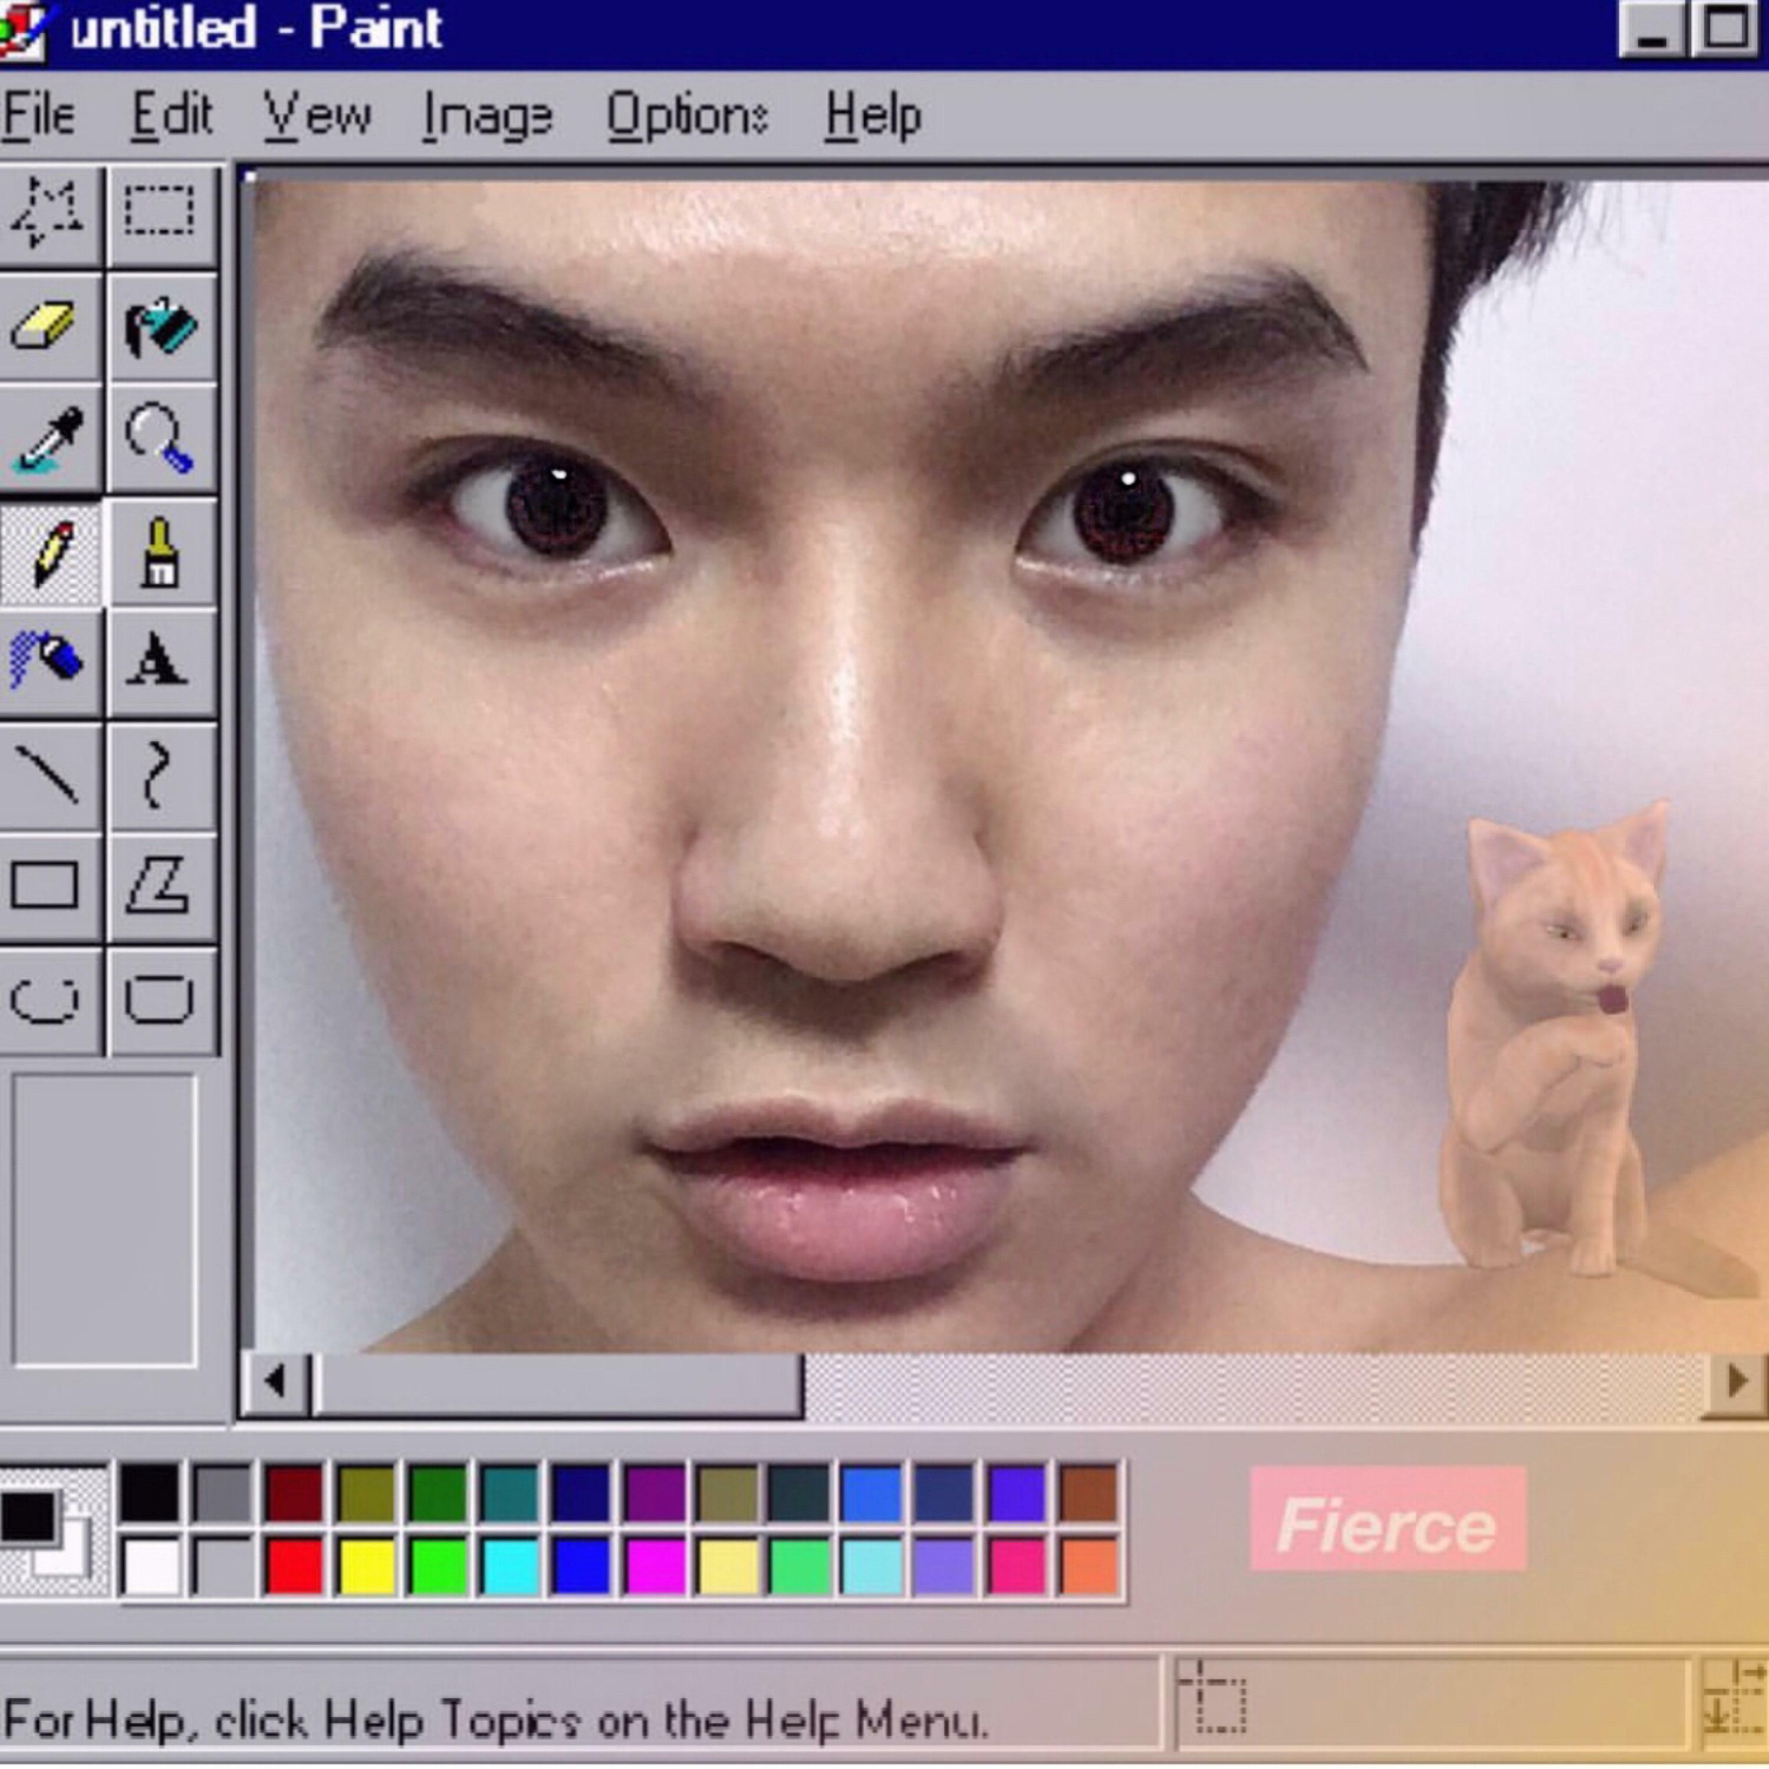The width and height of the screenshot is (1769, 1769).
Task: Open the File menu
Action: click(38, 116)
